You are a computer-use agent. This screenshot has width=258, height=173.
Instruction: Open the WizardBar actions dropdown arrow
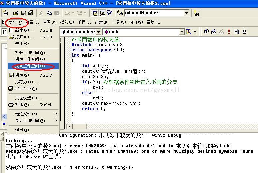coord(195,31)
